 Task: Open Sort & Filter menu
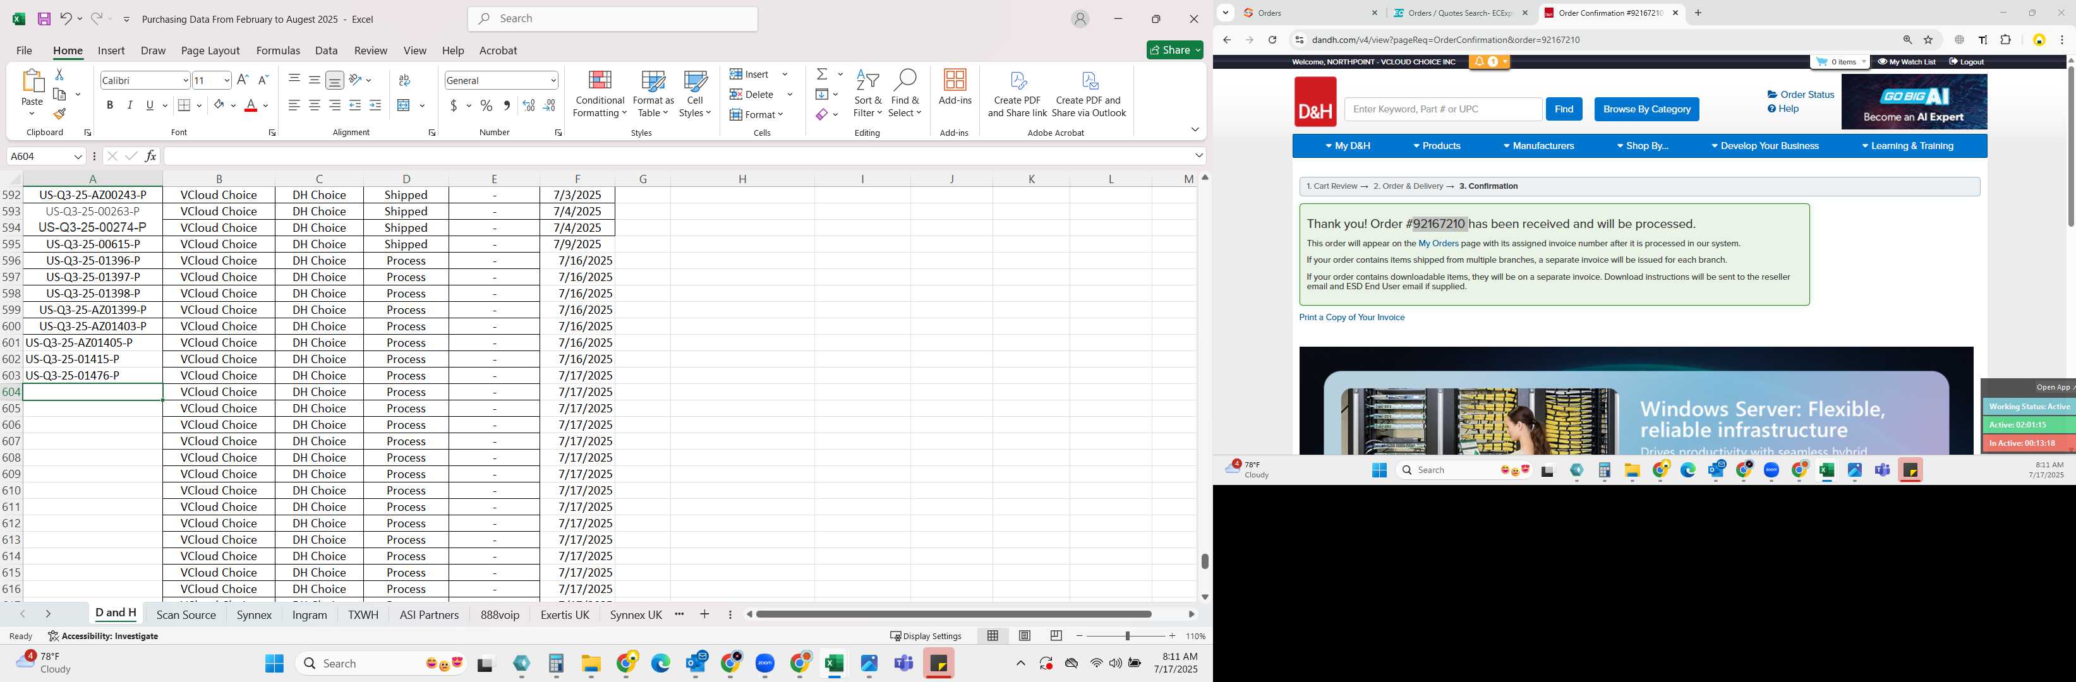(x=868, y=93)
